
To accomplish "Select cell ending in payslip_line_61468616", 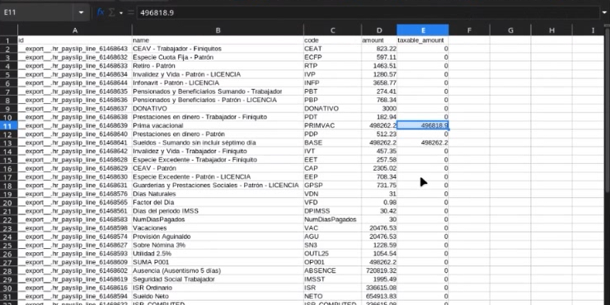I will click(x=75, y=288).
